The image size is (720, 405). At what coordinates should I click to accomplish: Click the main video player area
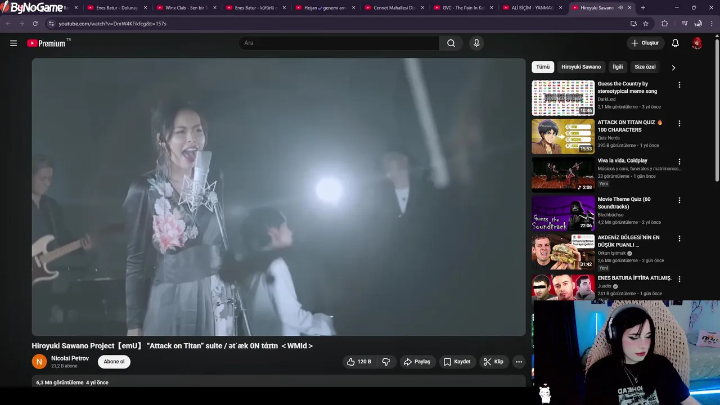pos(278,197)
